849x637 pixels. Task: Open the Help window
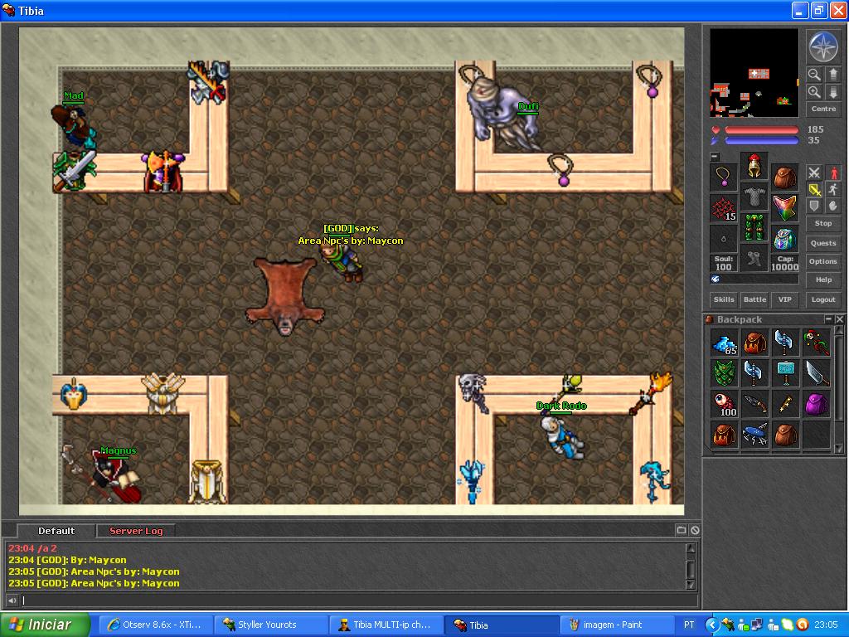(x=823, y=280)
